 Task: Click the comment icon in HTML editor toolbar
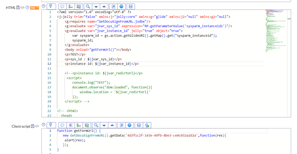(62, 7)
